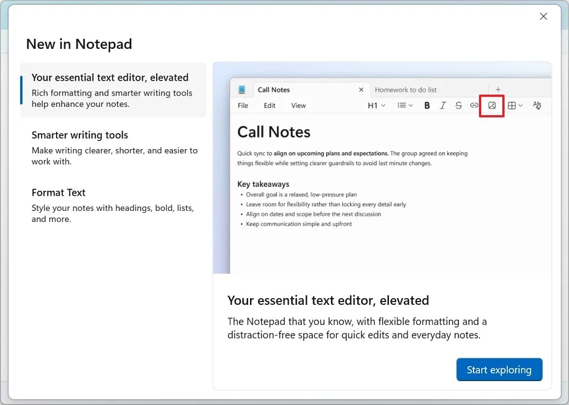The width and height of the screenshot is (569, 405).
Task: Insert a hyperlink using the link icon
Action: pos(475,106)
